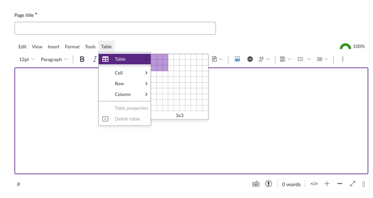This screenshot has height=198, width=373.
Task: Toggle italic formatting
Action: coord(95,59)
